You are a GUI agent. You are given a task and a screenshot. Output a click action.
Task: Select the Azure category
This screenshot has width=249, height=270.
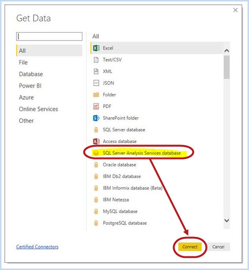click(x=26, y=97)
